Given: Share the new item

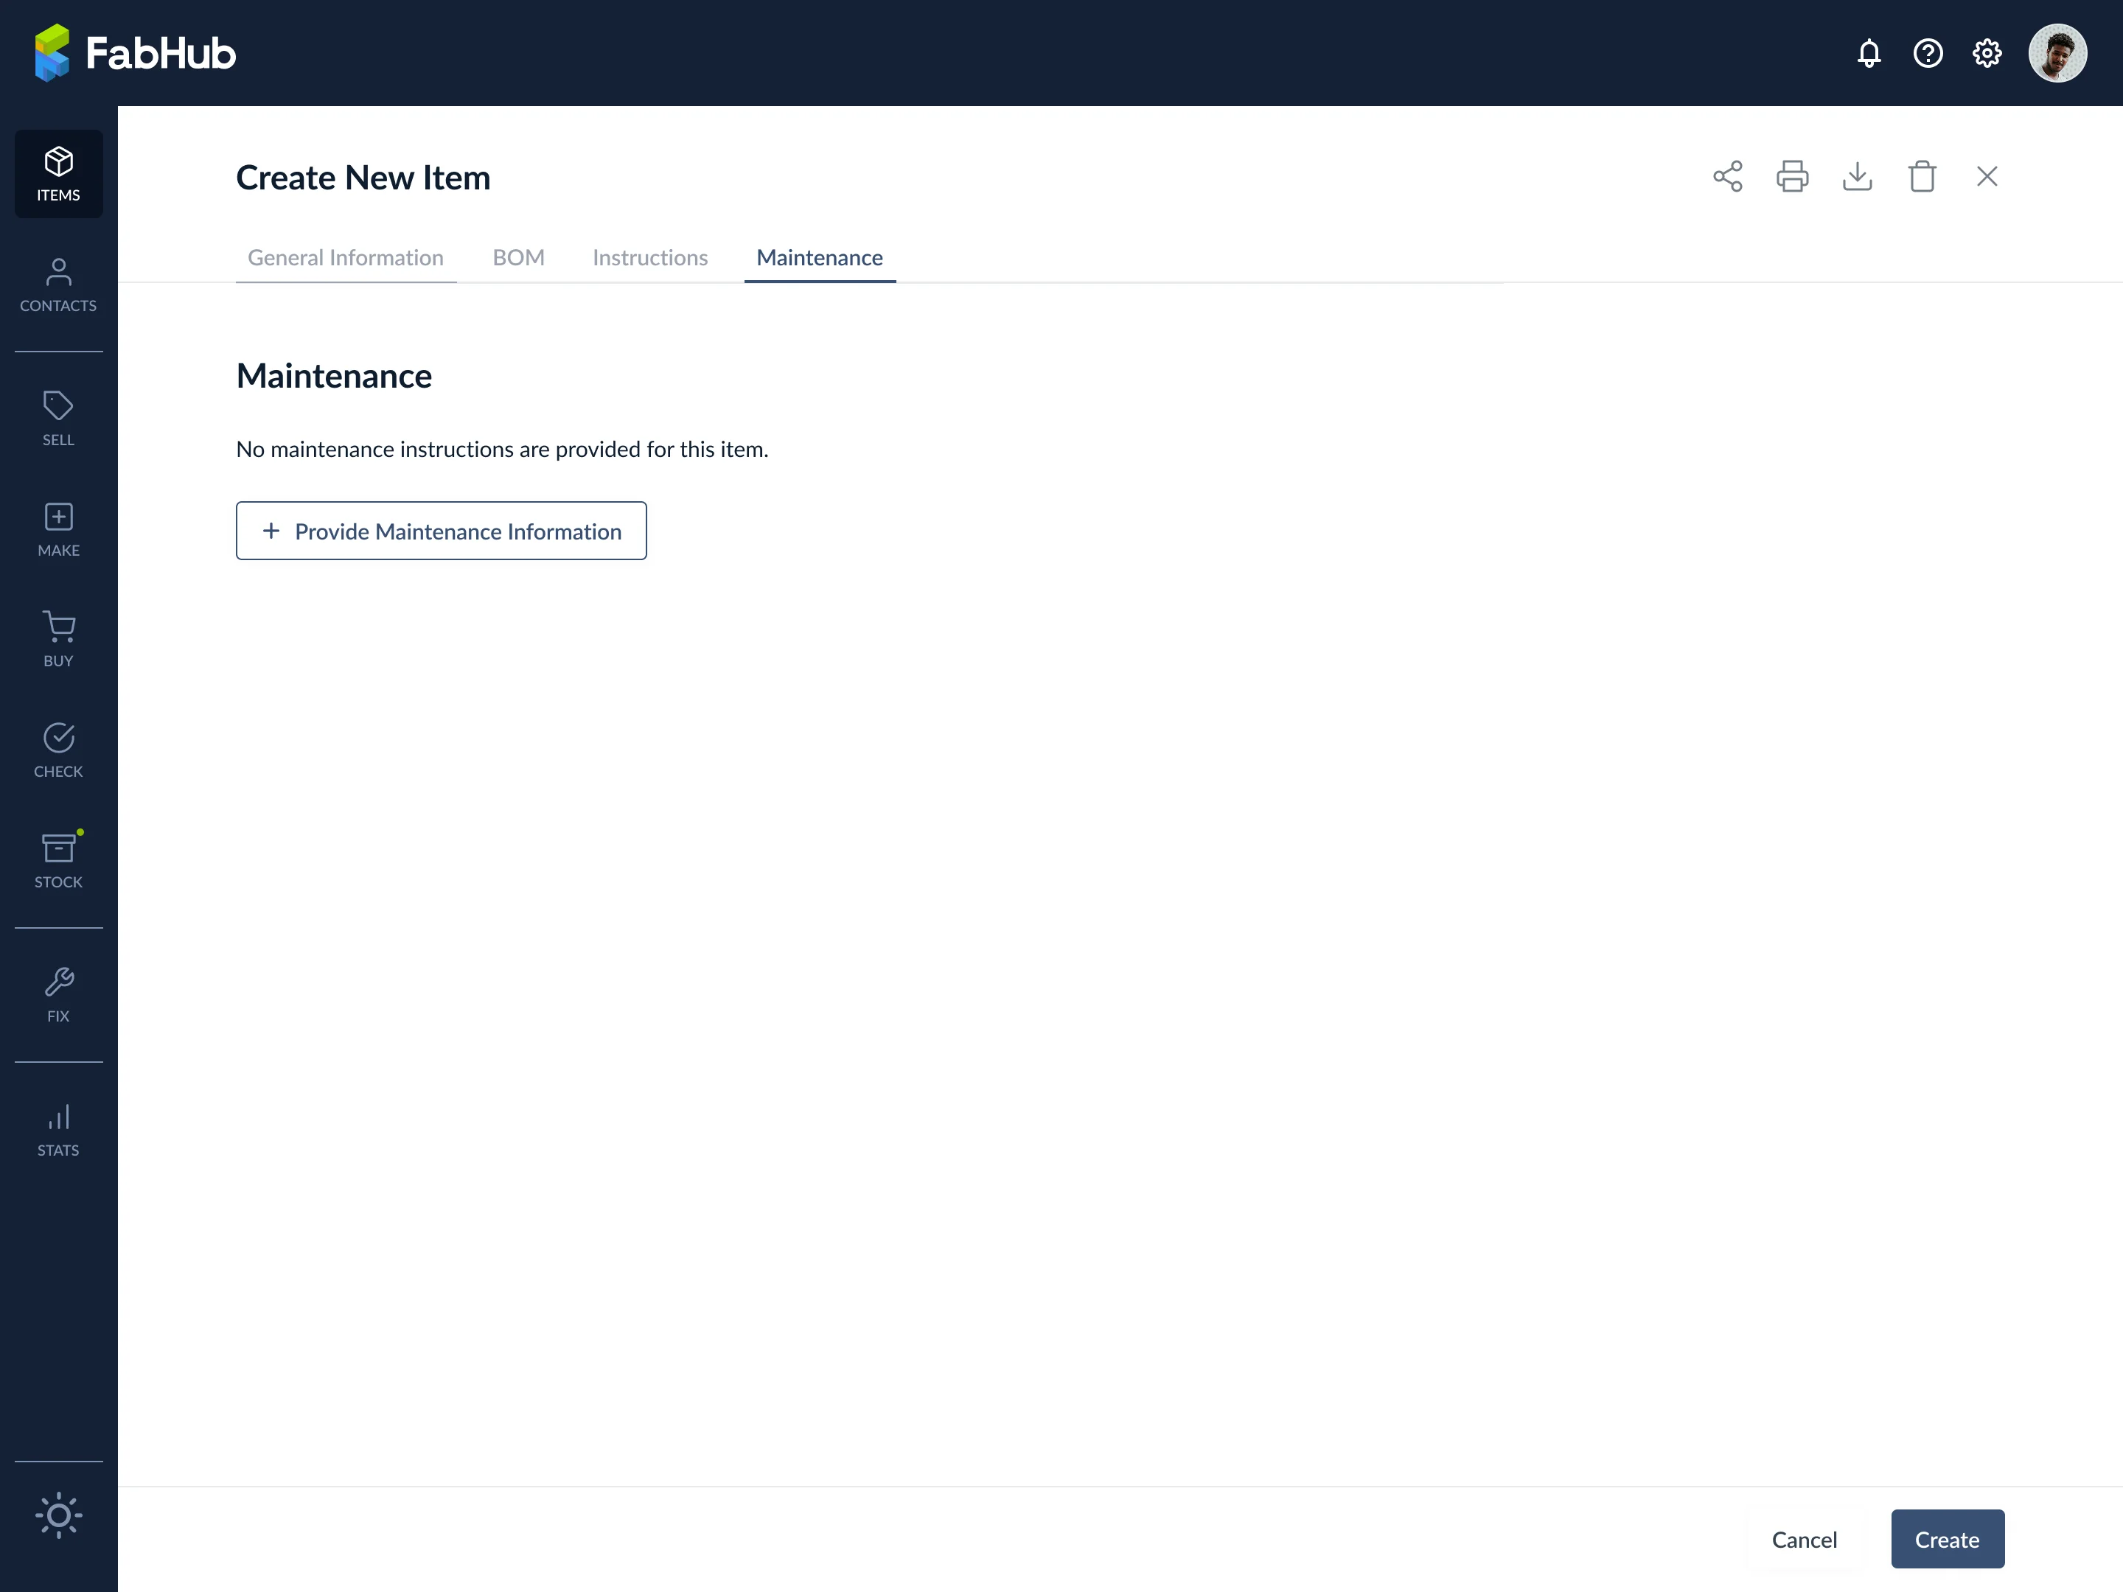Looking at the screenshot, I should 1728,177.
